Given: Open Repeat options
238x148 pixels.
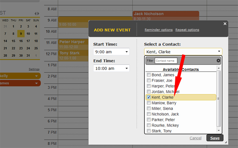Looking at the screenshot, I should coord(187,30).
